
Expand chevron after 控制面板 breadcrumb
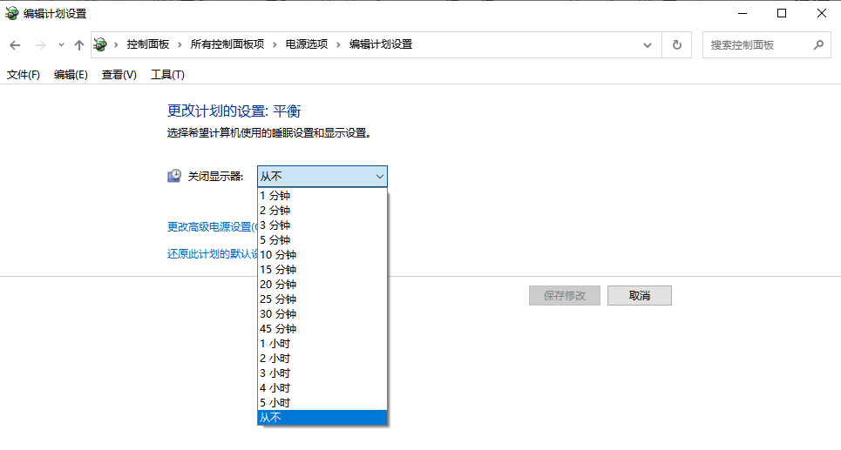180,45
